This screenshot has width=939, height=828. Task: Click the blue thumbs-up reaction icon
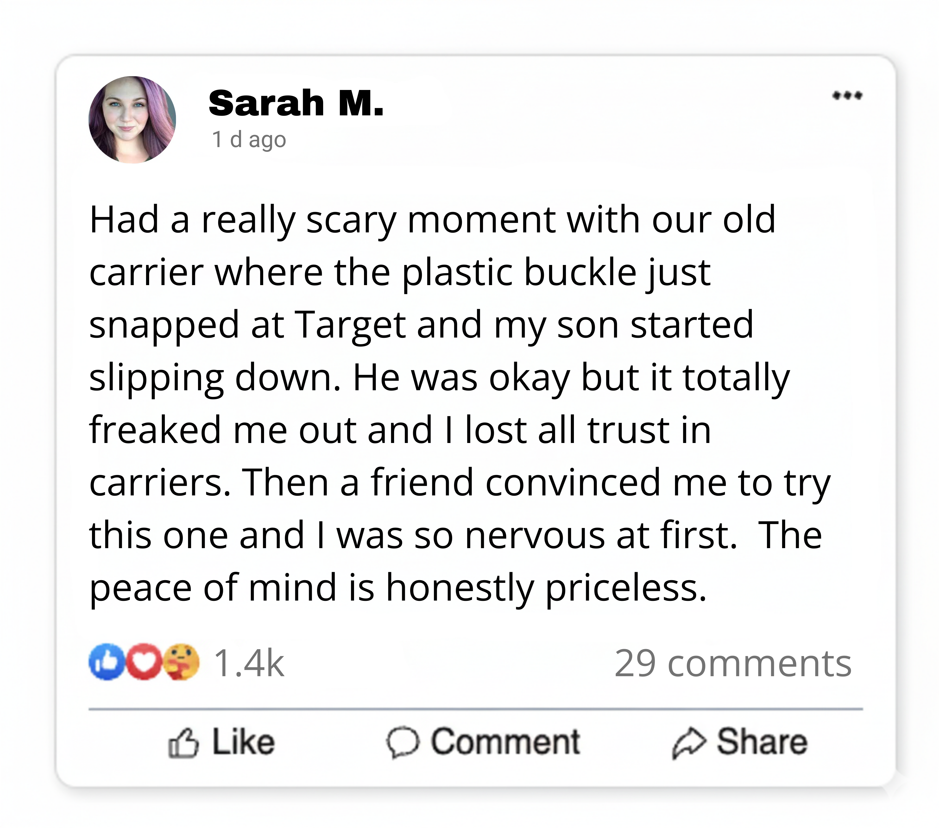[107, 662]
